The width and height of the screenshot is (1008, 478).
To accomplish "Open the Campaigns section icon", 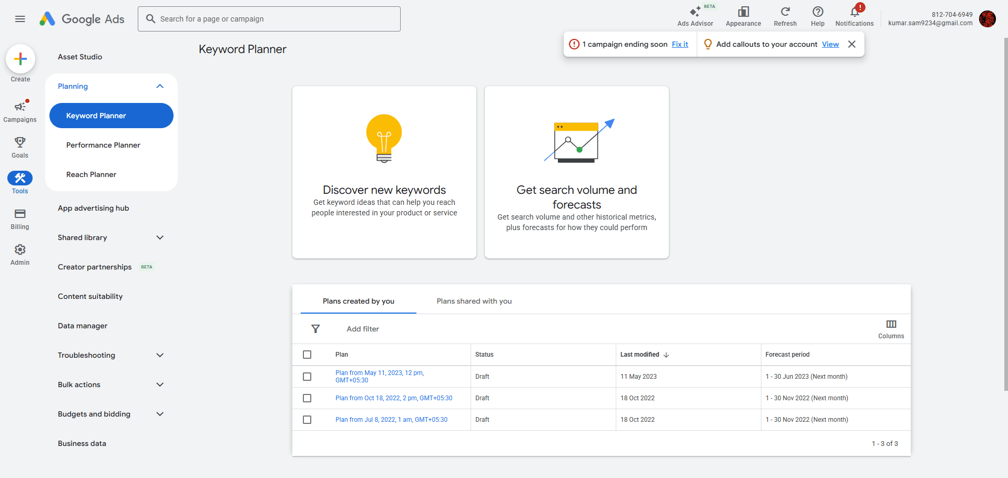I will [x=19, y=107].
